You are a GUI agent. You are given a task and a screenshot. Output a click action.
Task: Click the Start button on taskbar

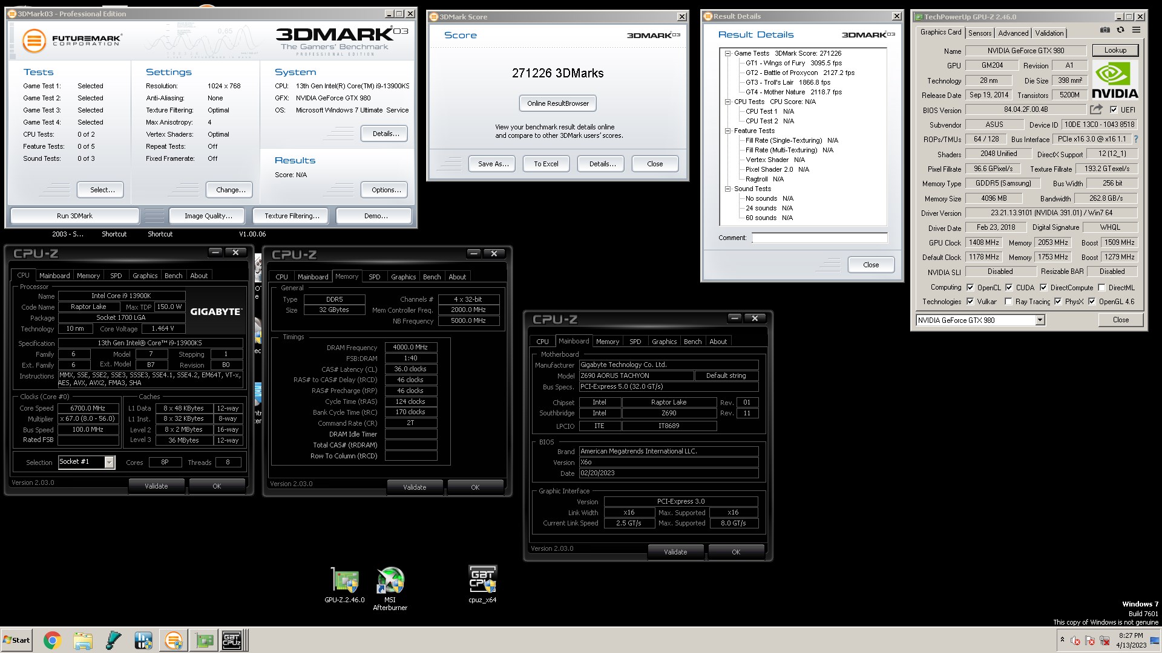click(x=16, y=640)
